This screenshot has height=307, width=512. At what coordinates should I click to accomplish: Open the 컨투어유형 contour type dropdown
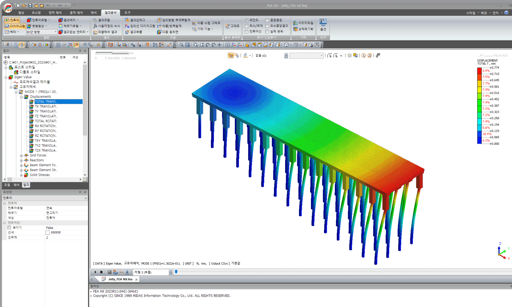tap(38, 20)
